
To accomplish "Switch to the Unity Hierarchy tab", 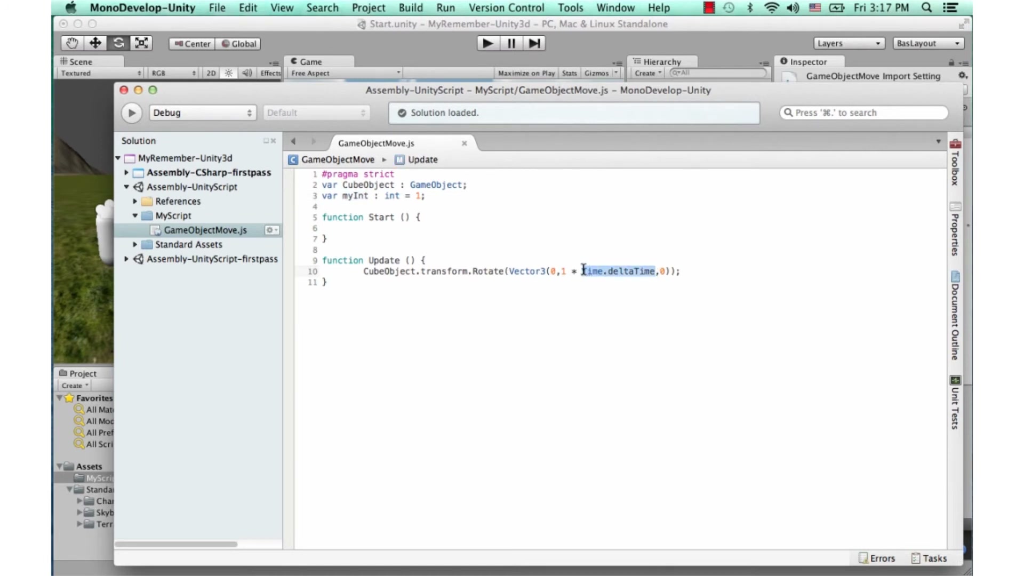I will click(x=662, y=62).
